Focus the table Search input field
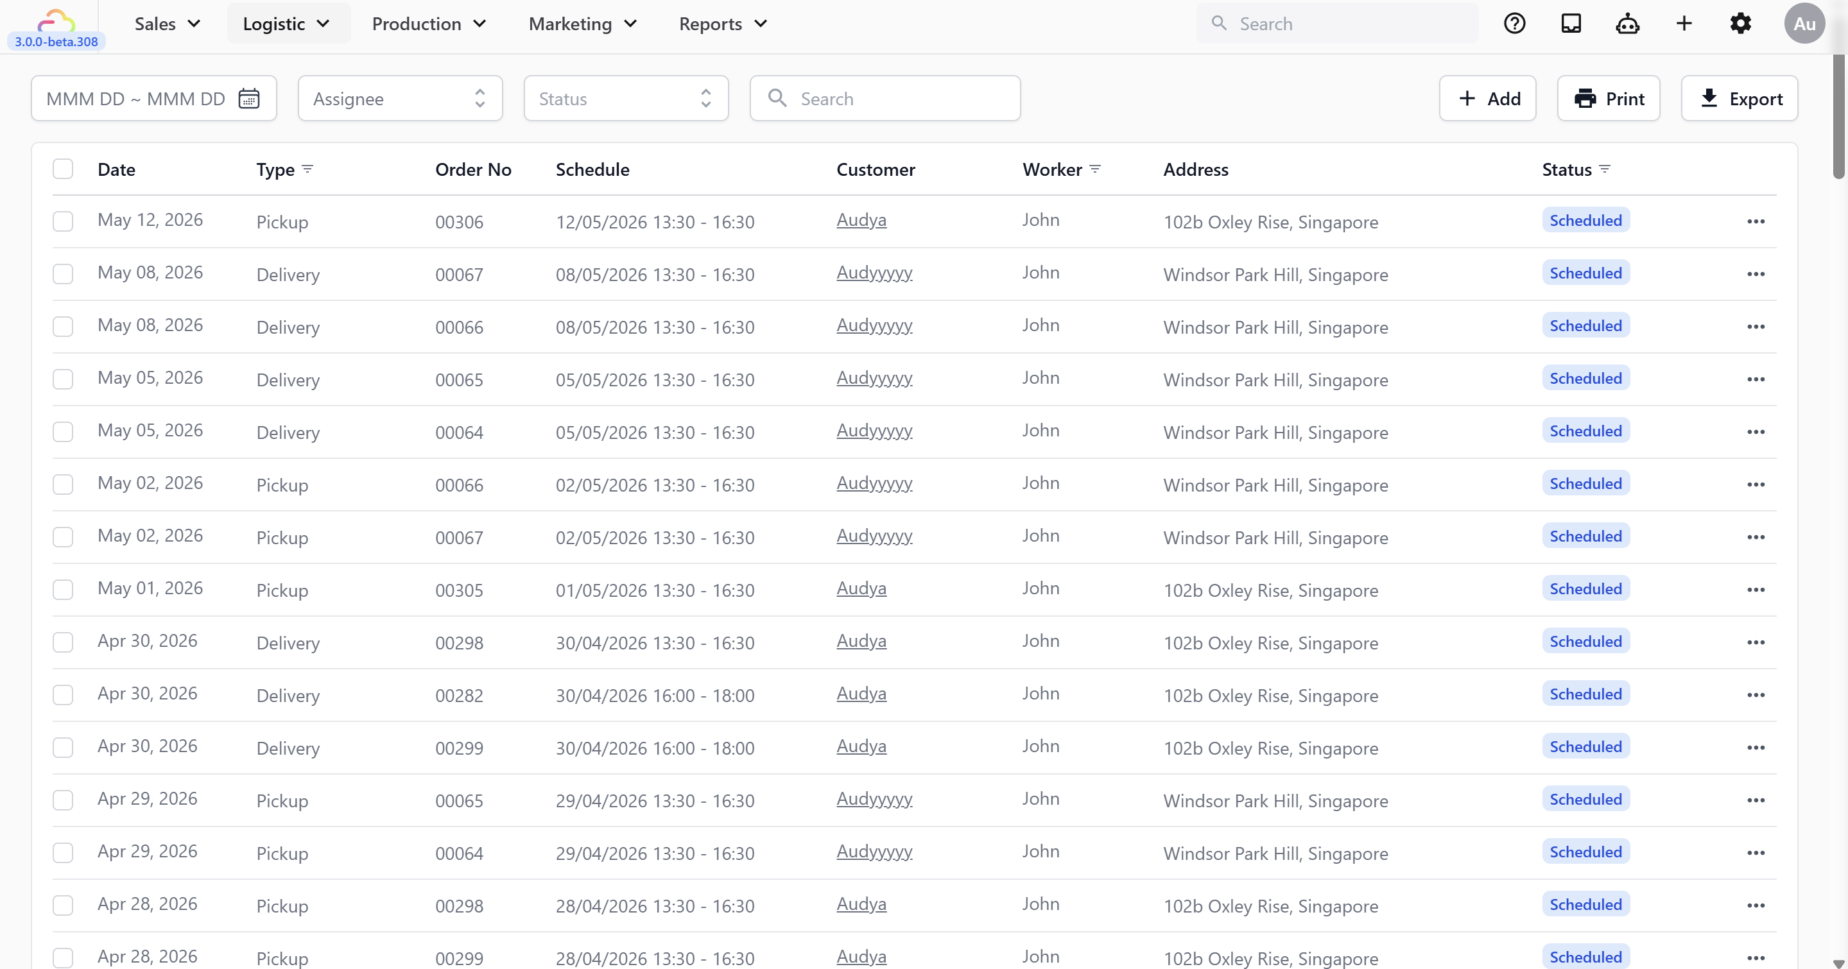This screenshot has width=1848, height=969. (885, 98)
